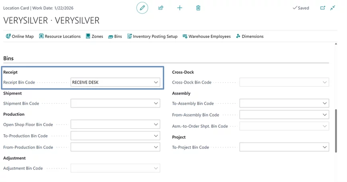Open the Zones action
This screenshot has height=182, width=347.
(95, 36)
